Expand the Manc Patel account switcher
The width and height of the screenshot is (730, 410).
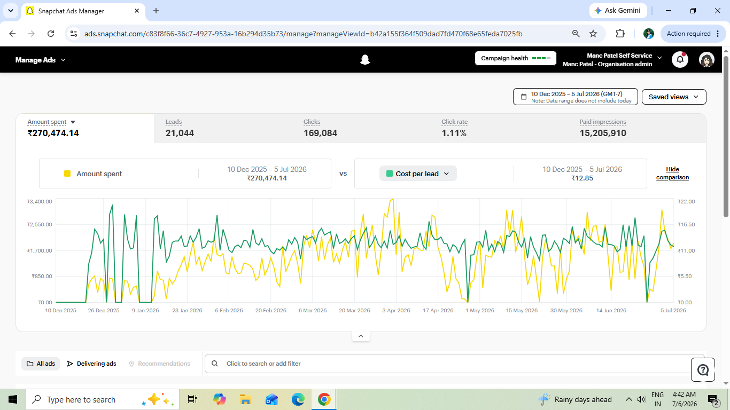pyautogui.click(x=612, y=60)
